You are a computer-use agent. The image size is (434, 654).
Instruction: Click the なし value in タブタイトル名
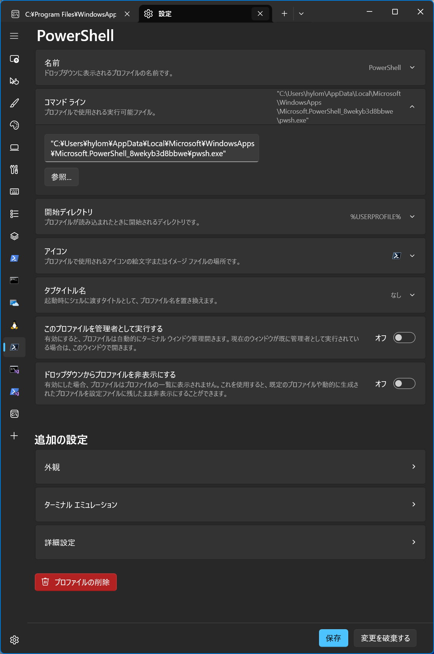coord(396,295)
